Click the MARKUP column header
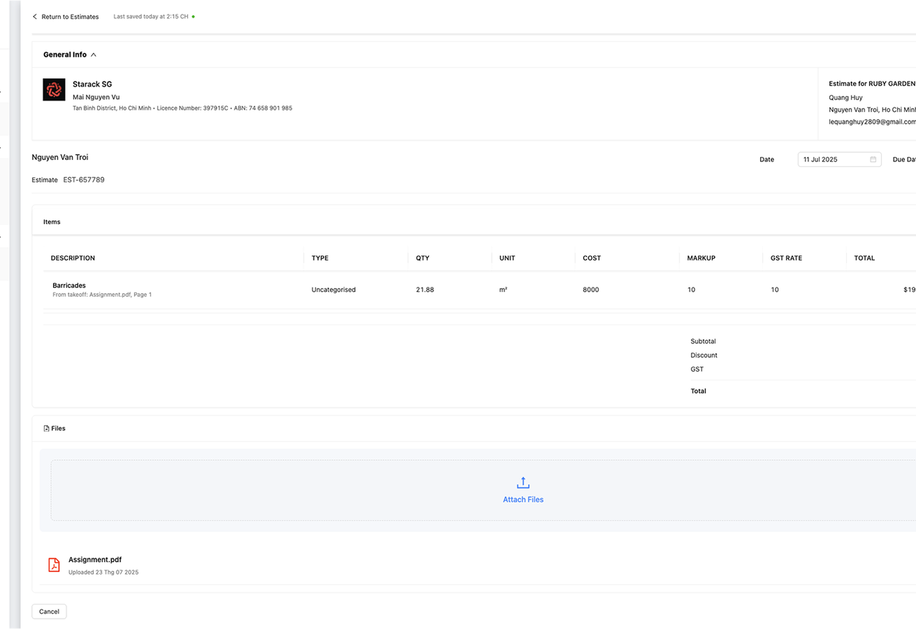Screen dimensions: 916x629 point(701,258)
